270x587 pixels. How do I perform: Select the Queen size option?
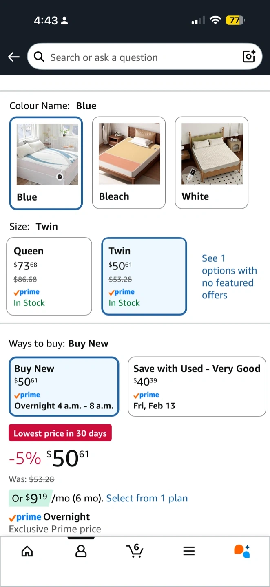coord(49,276)
